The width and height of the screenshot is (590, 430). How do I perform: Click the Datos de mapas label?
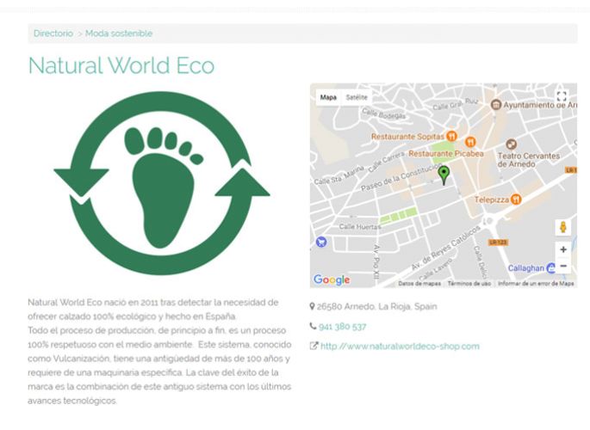click(419, 284)
